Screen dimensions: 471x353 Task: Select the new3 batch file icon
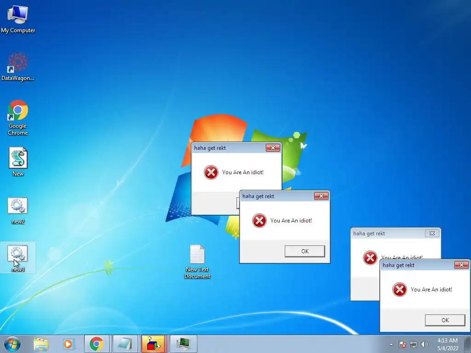(x=18, y=257)
